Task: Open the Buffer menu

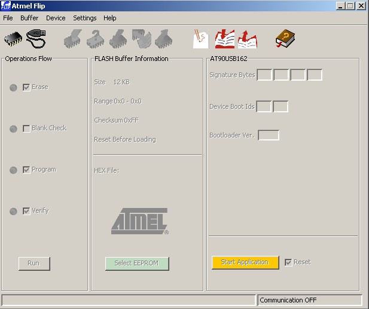Action: (29, 18)
